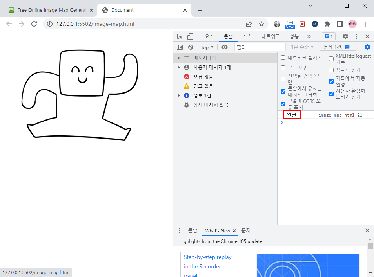Disable 콘솔에 CORS 오류 표시 checkbox
Screen dimensions: 374x277
pos(283,104)
